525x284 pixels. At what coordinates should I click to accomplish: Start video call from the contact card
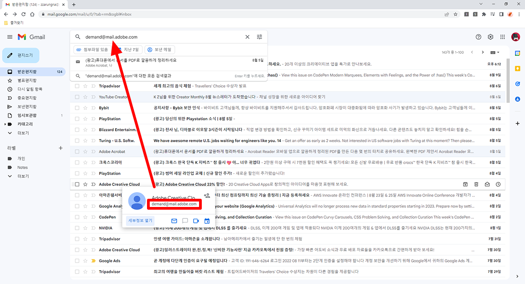(196, 221)
